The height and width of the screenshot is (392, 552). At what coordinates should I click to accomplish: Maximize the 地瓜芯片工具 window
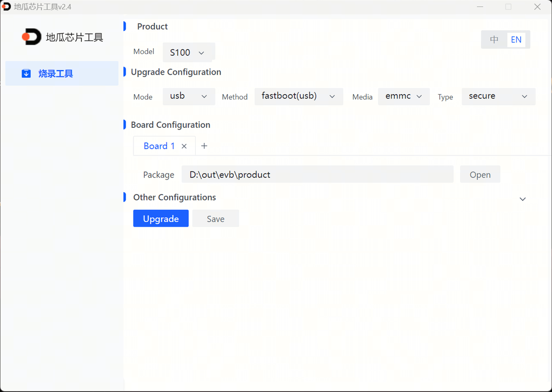click(508, 6)
